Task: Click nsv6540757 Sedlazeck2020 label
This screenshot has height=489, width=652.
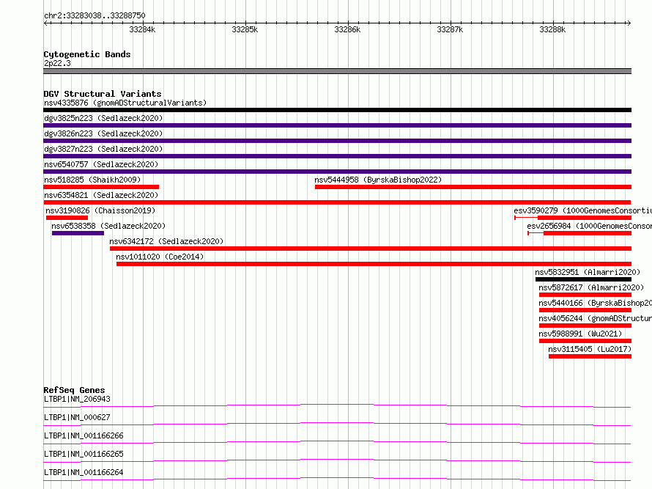Action: tap(101, 164)
